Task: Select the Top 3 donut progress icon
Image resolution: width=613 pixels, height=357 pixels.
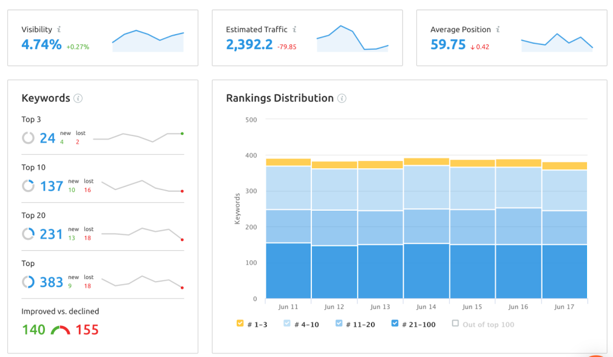Action: point(28,138)
